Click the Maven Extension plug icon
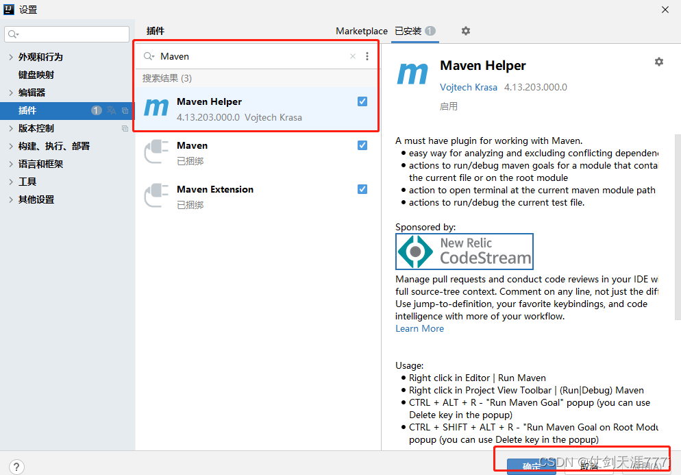Image resolution: width=681 pixels, height=475 pixels. [156, 195]
